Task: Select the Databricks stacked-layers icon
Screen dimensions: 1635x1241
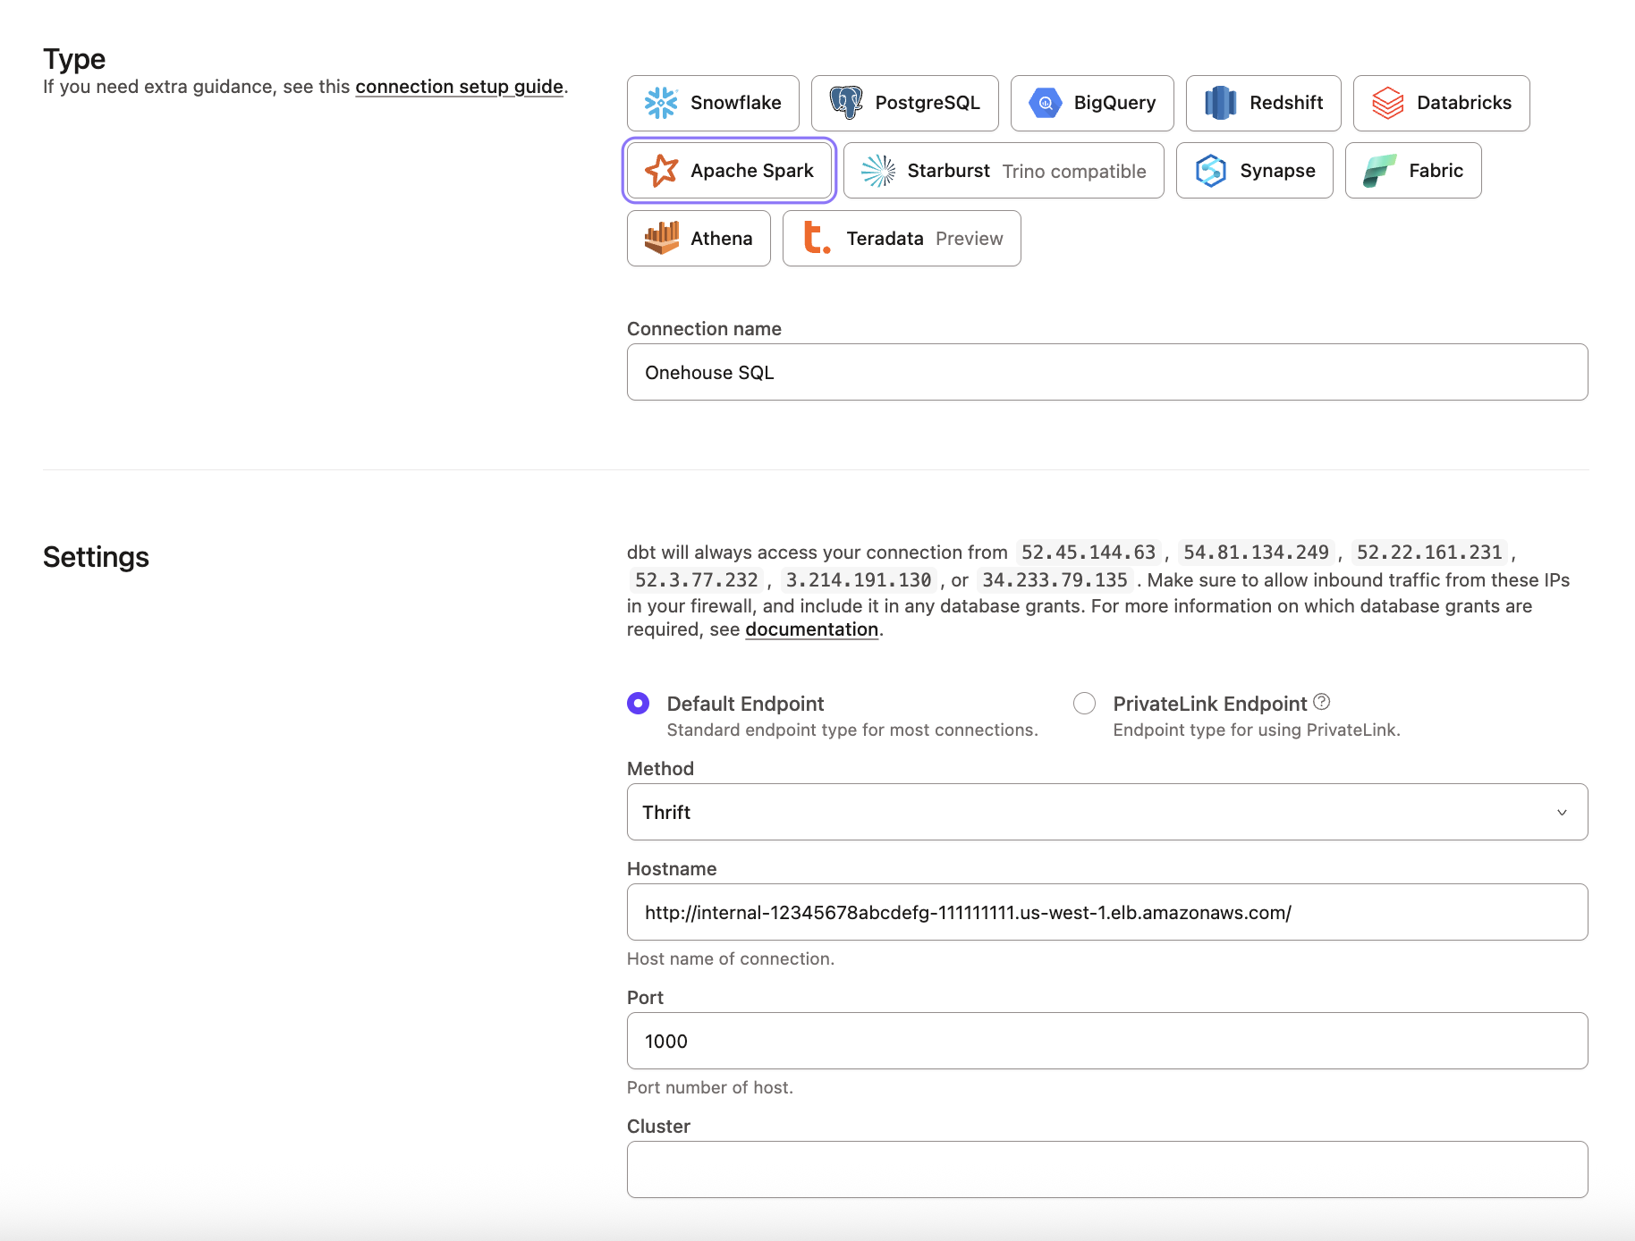Action: tap(1387, 103)
